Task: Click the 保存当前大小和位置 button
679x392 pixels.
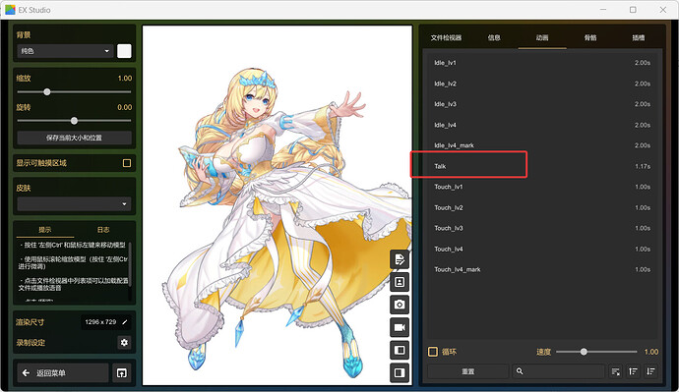Action: pyautogui.click(x=74, y=138)
